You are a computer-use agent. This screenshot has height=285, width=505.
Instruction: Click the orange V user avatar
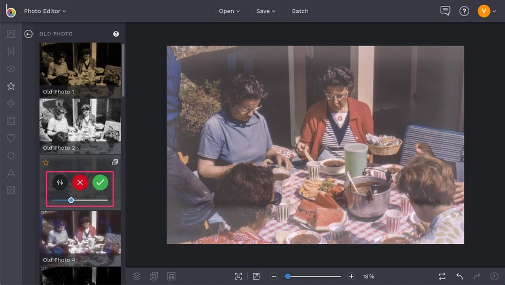pyautogui.click(x=484, y=11)
